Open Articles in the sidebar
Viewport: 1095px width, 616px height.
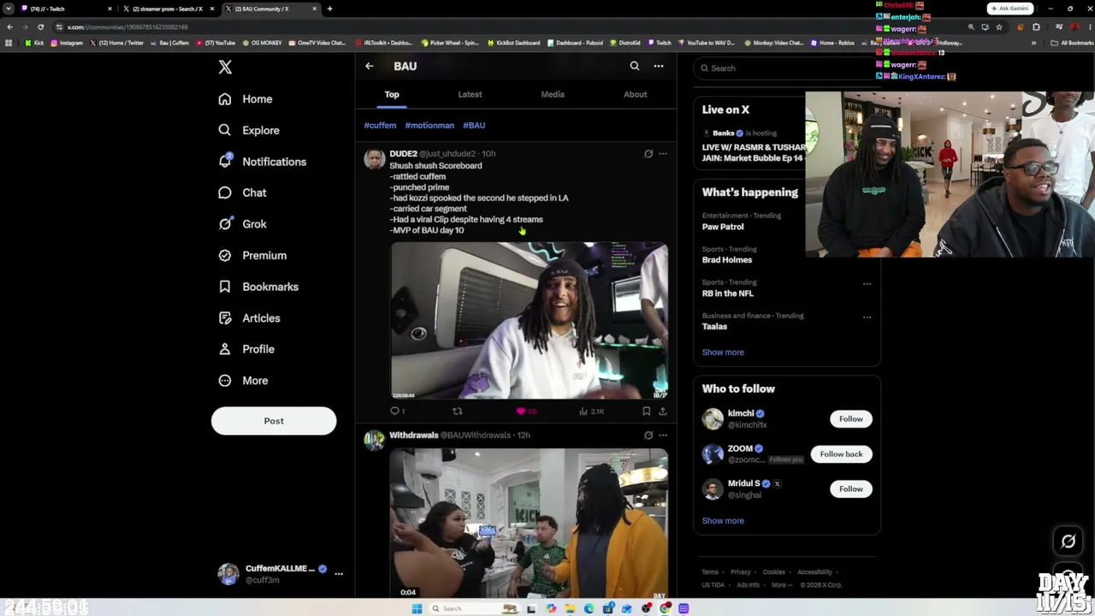pyautogui.click(x=249, y=318)
